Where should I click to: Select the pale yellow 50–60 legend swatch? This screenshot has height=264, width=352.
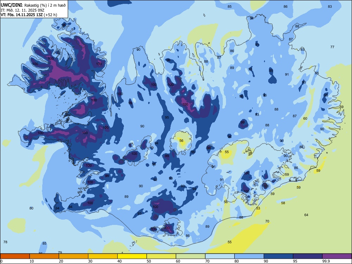tap(161, 256)
